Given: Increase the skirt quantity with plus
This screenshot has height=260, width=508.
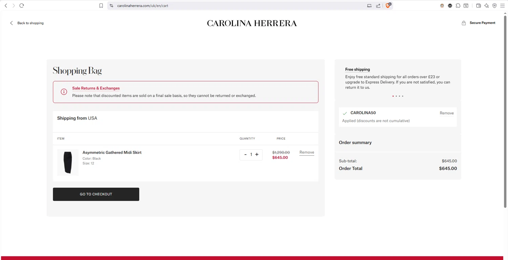Looking at the screenshot, I should click(257, 154).
